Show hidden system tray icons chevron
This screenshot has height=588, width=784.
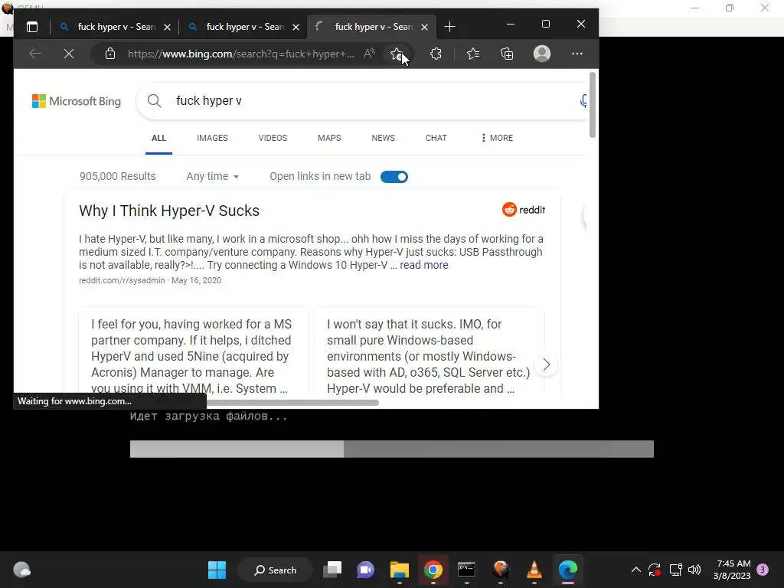tap(636, 570)
